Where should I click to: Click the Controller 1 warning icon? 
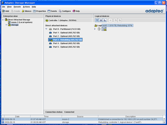pos(47,20)
